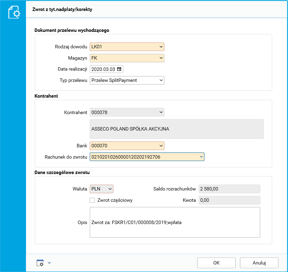Select the Kwota amount field
The image size is (288, 272).
point(229,200)
